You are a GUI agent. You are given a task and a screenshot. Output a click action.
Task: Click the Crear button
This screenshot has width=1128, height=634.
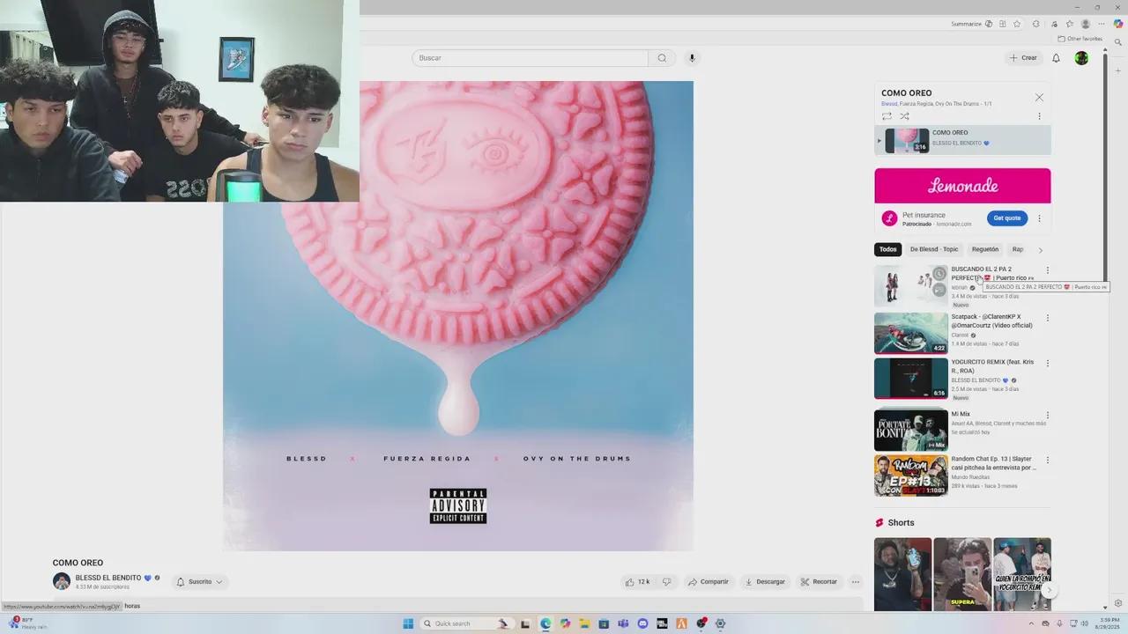tap(1023, 58)
